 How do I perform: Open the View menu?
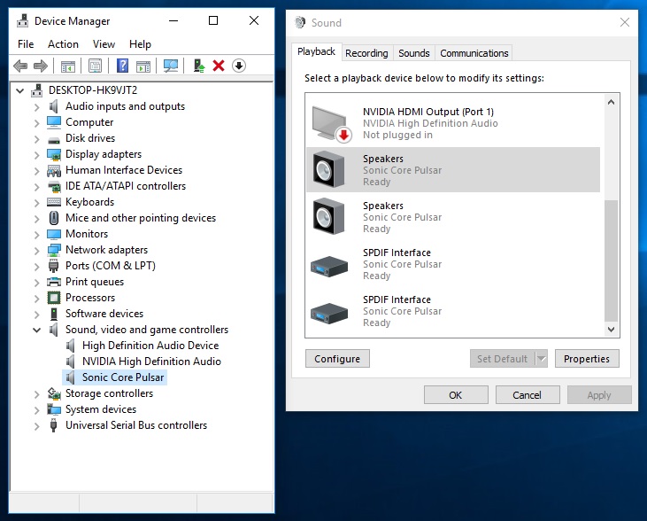click(x=104, y=44)
